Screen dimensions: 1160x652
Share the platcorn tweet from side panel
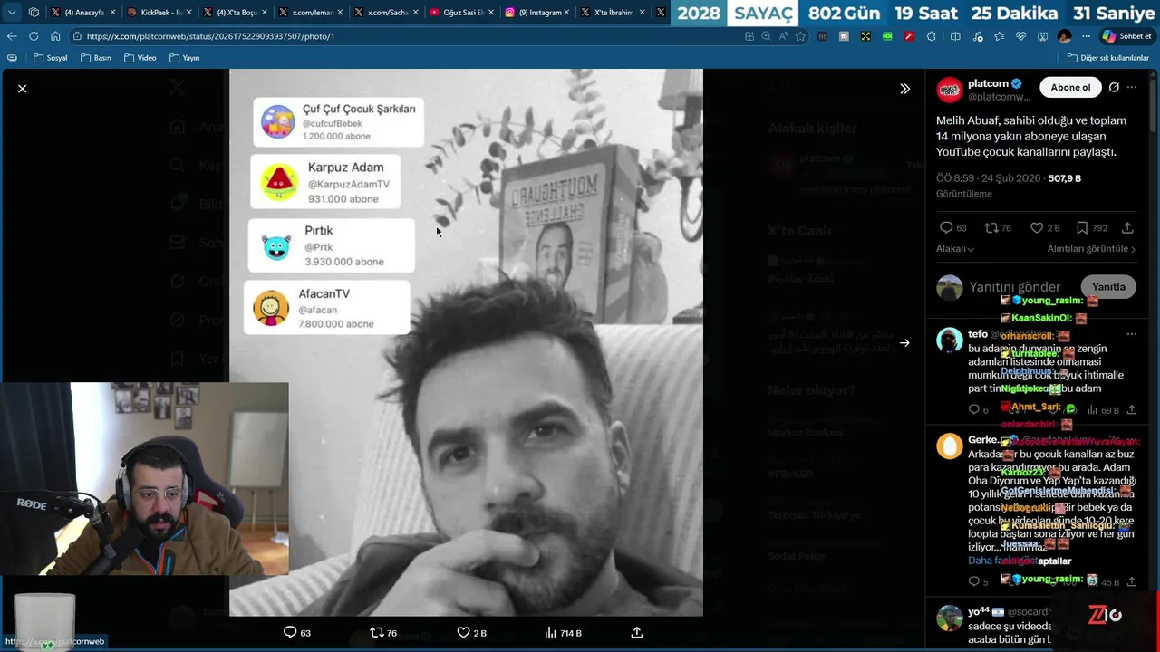pyautogui.click(x=1127, y=228)
